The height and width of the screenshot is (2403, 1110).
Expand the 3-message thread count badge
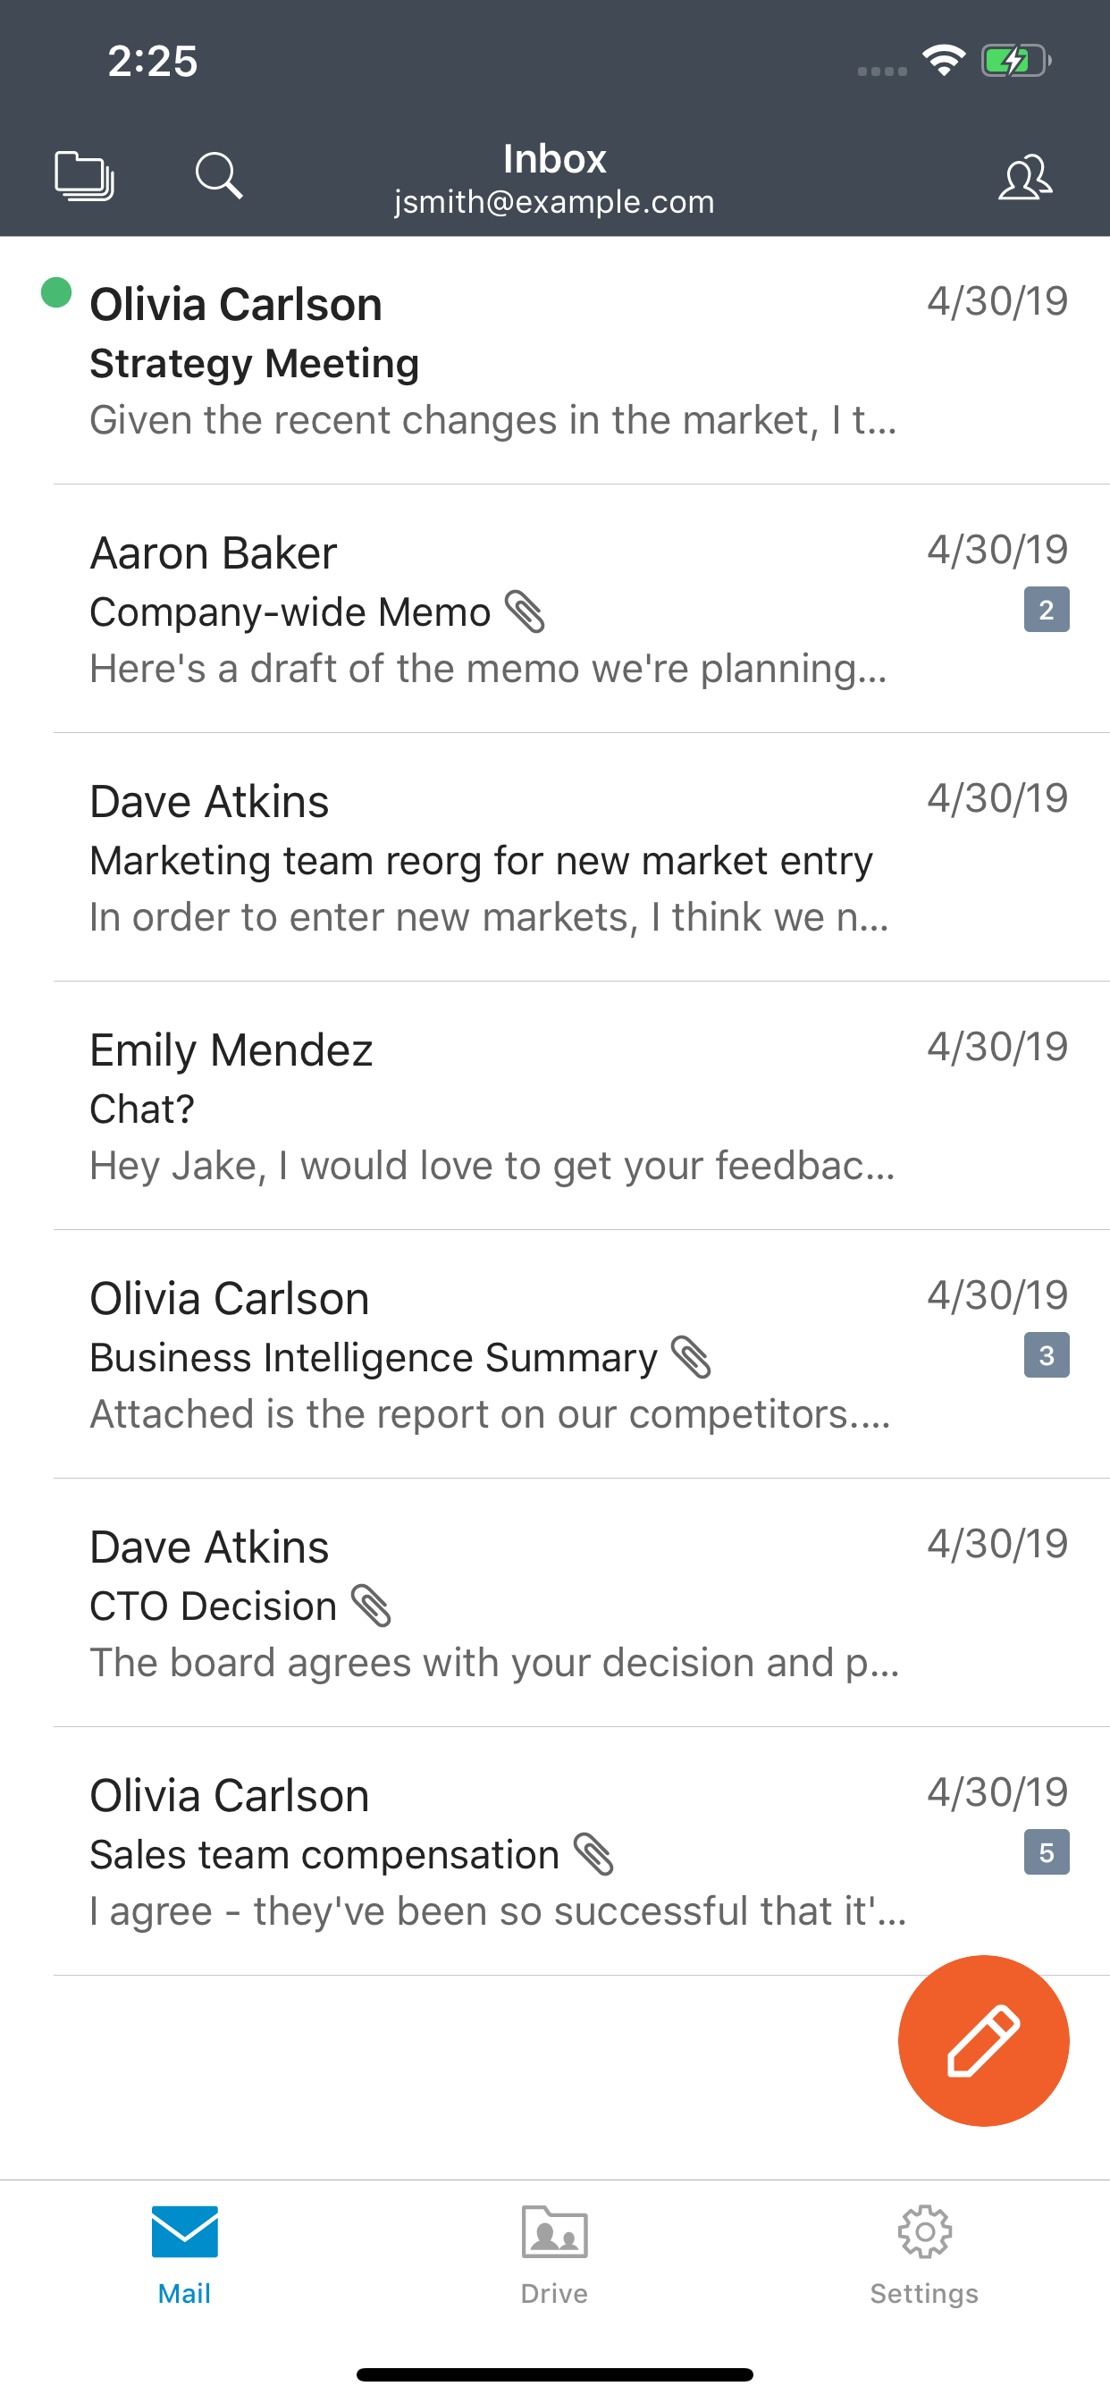coord(1046,1355)
